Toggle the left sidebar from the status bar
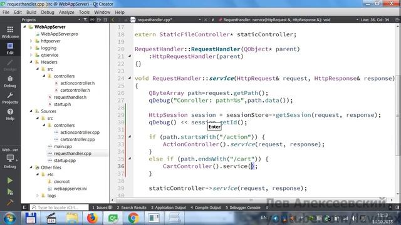The height and width of the screenshot is (225, 401). (24, 207)
